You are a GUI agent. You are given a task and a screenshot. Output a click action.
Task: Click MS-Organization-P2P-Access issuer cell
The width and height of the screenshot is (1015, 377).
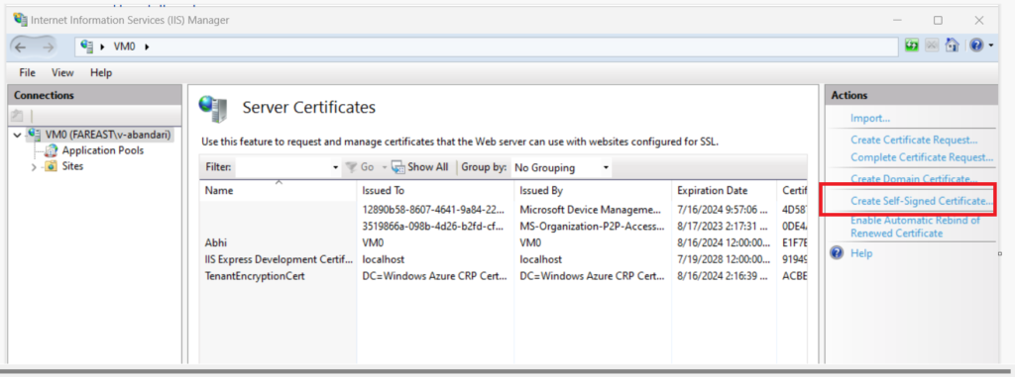tap(593, 227)
